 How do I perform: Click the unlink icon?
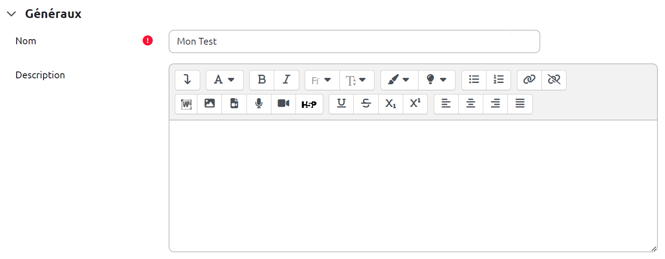coord(554,80)
